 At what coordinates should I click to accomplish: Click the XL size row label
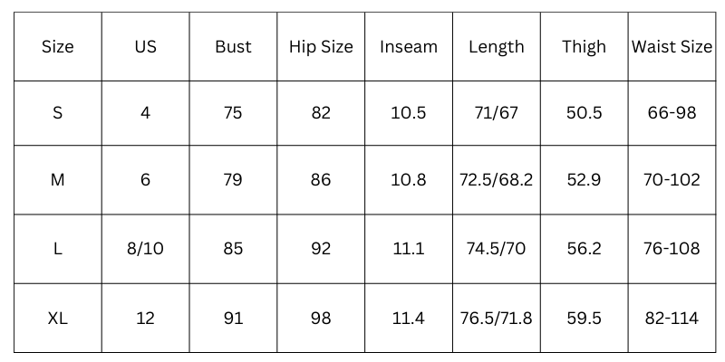click(x=58, y=318)
